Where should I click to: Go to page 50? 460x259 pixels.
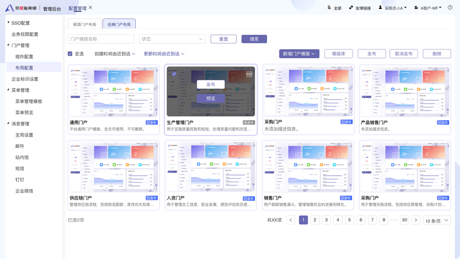[x=405, y=220]
